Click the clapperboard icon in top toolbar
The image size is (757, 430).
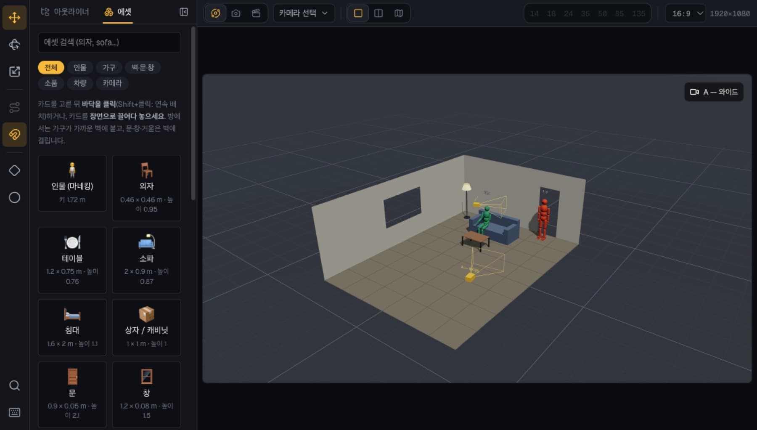tap(256, 13)
